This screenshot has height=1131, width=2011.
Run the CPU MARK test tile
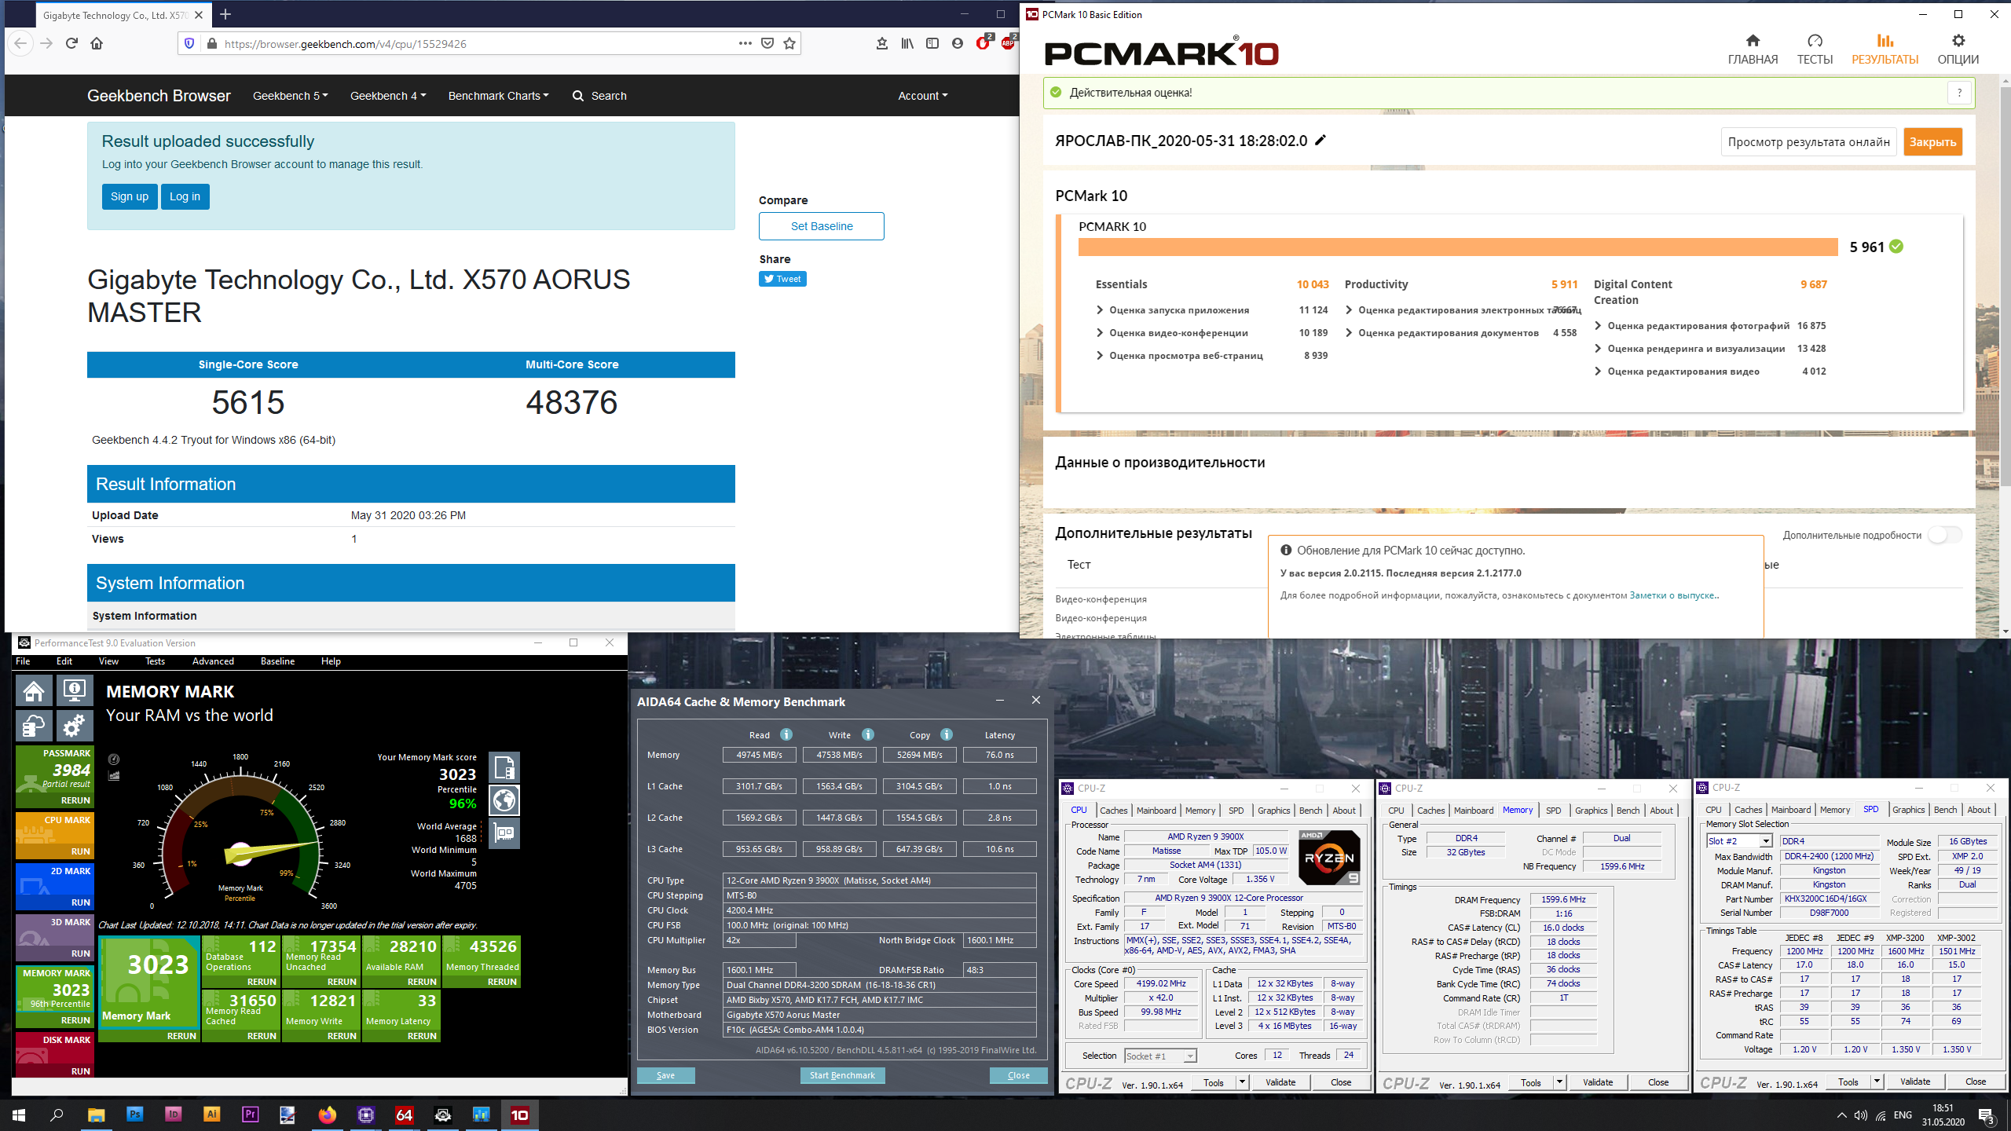pos(55,836)
